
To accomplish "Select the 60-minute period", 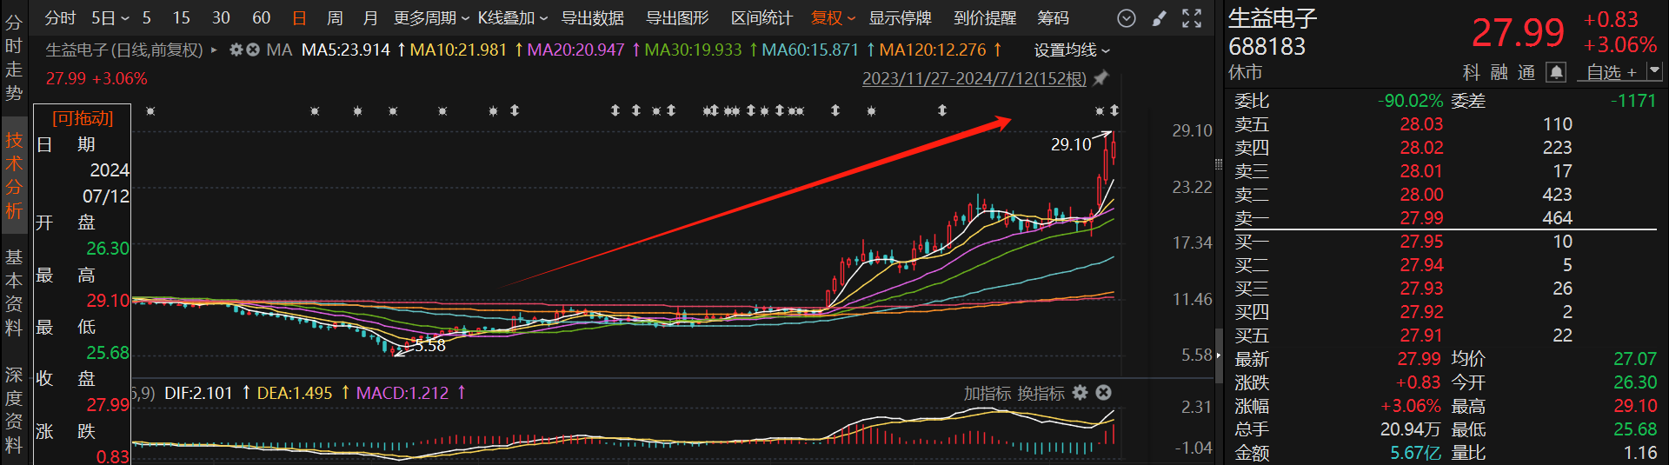I will (x=261, y=18).
